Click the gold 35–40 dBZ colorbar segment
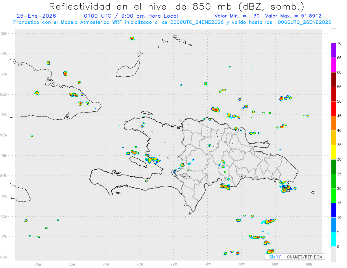Image resolution: width=347 pixels, height=268 pixels. pos(333,138)
